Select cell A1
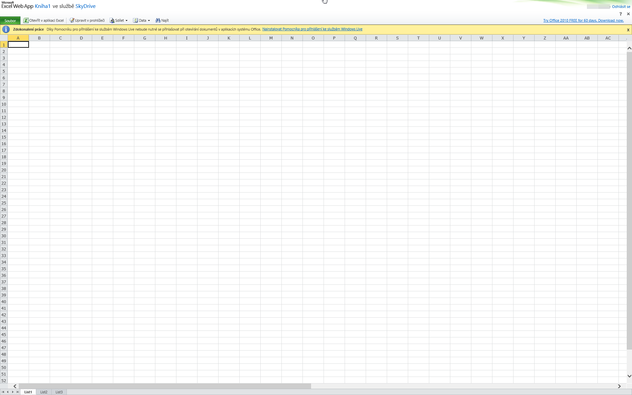The image size is (632, 395). pyautogui.click(x=18, y=44)
